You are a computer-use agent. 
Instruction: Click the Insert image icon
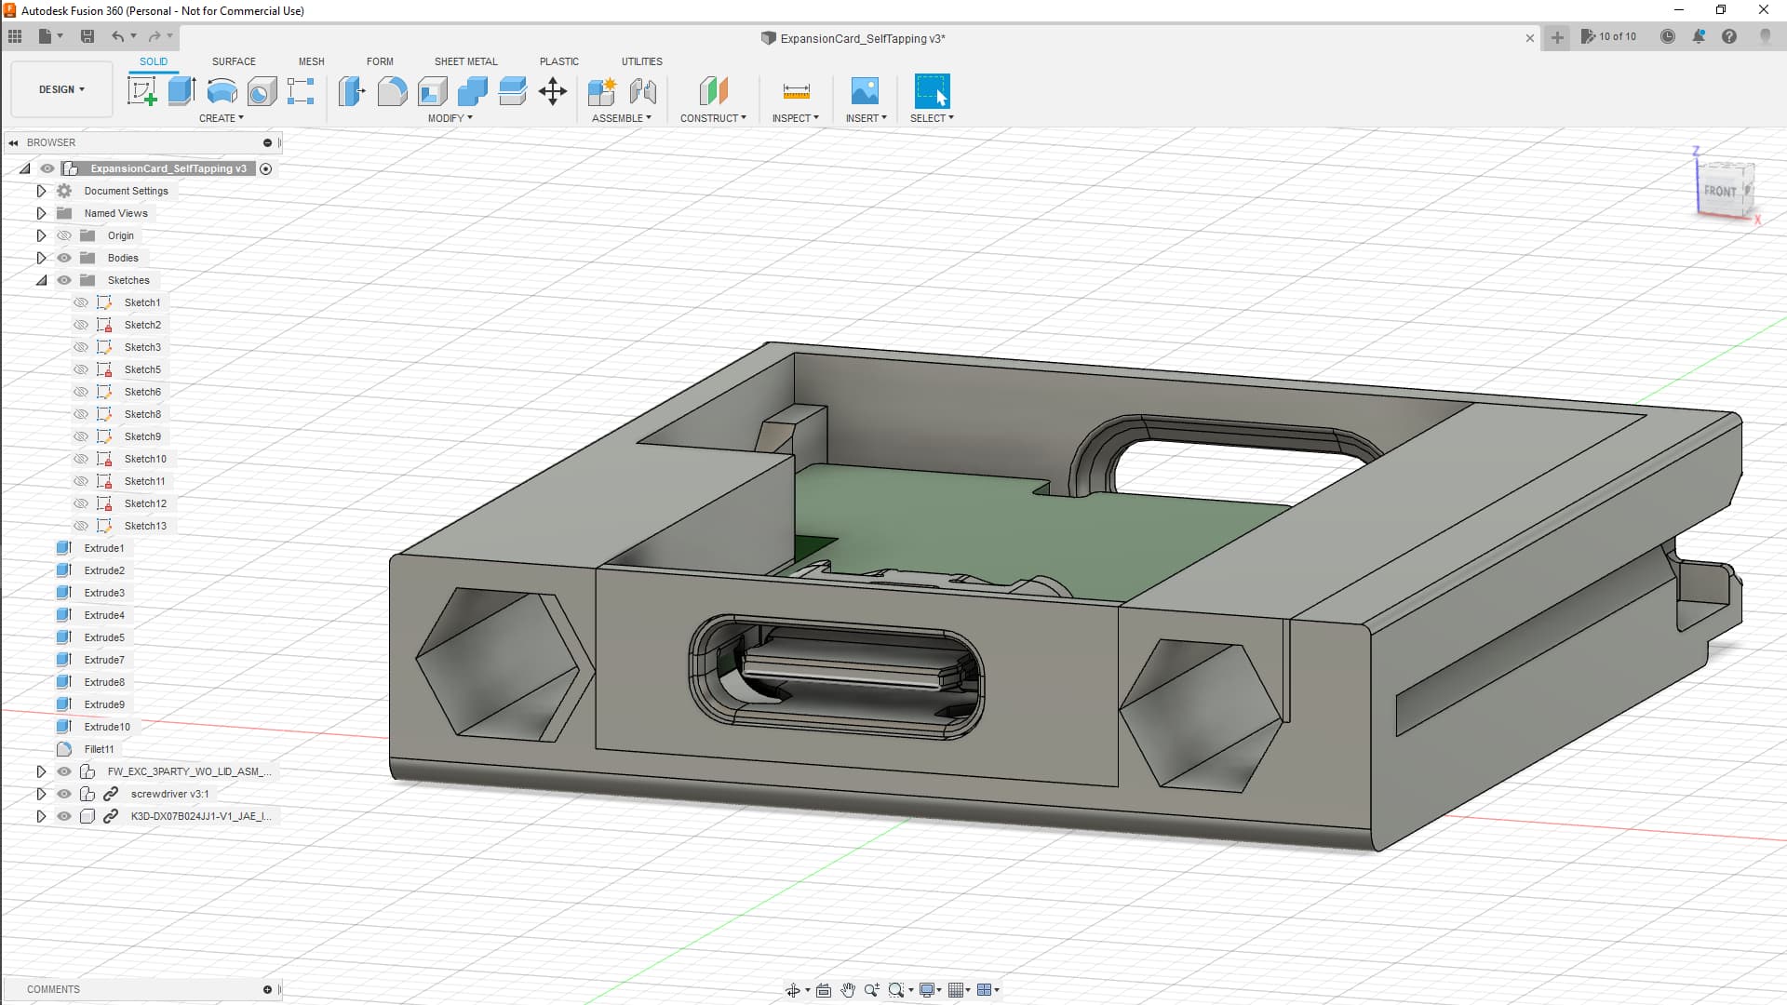(865, 91)
